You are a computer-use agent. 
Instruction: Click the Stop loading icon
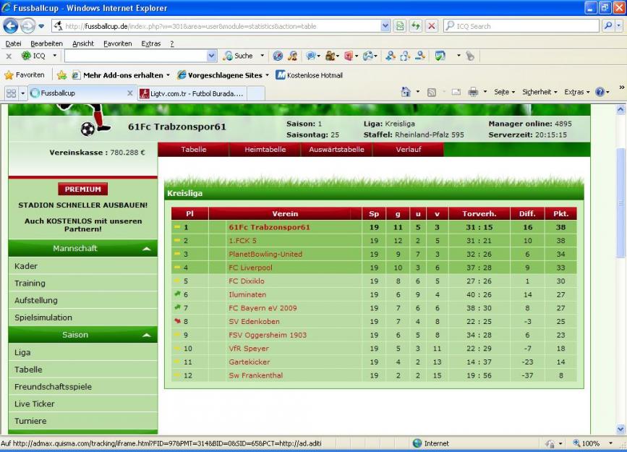[x=431, y=26]
